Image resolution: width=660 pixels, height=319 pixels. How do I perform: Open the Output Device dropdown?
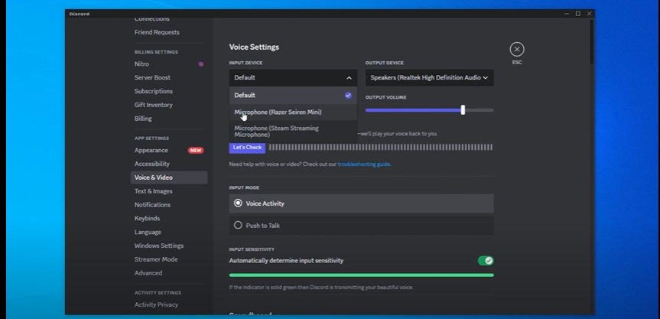[x=429, y=77]
